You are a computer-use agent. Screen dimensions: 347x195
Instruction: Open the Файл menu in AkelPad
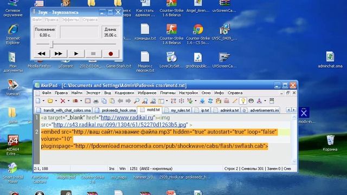coord(47,93)
